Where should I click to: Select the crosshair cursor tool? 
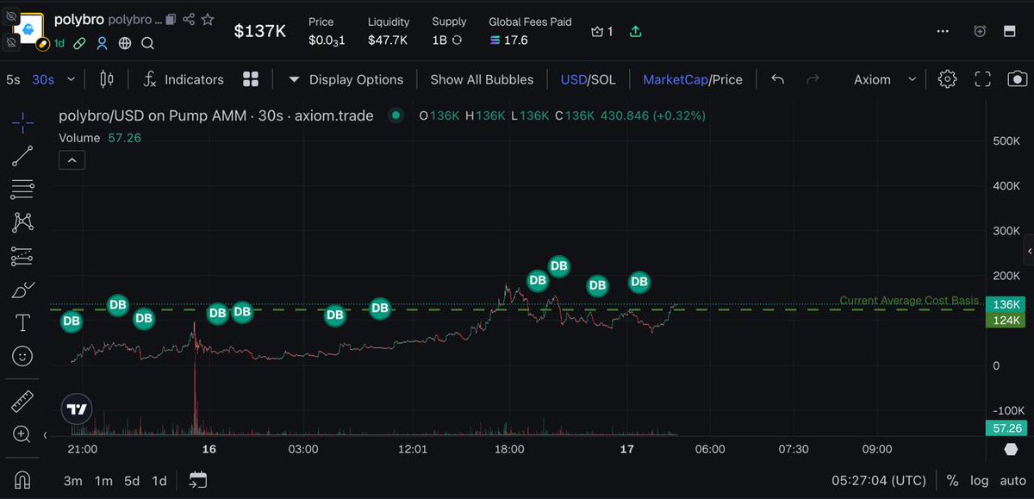[x=23, y=123]
